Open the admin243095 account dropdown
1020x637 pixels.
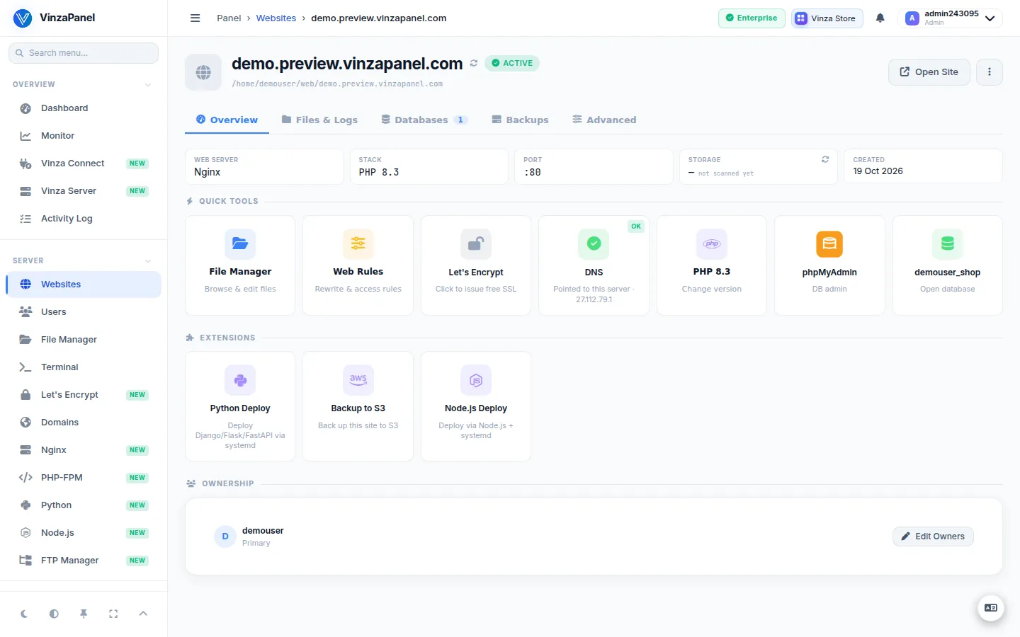(950, 18)
